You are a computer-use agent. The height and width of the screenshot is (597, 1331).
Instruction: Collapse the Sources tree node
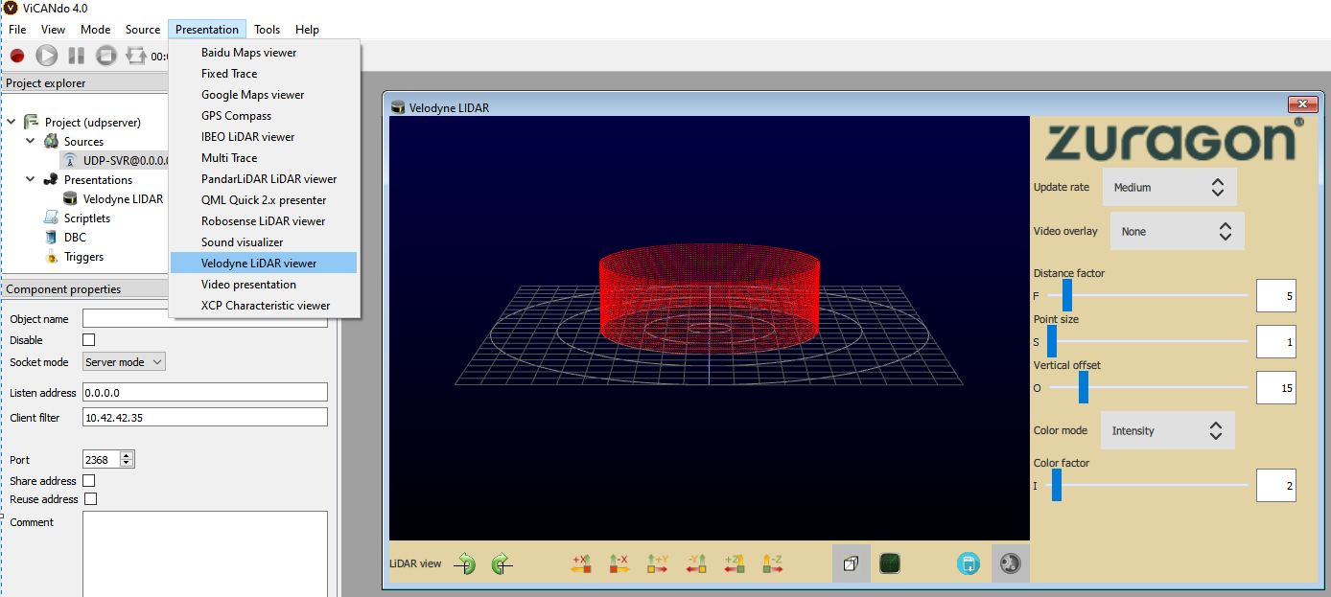pyautogui.click(x=31, y=141)
